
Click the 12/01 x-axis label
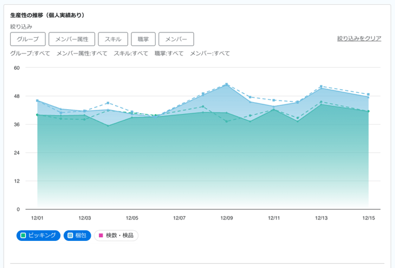[x=37, y=218]
